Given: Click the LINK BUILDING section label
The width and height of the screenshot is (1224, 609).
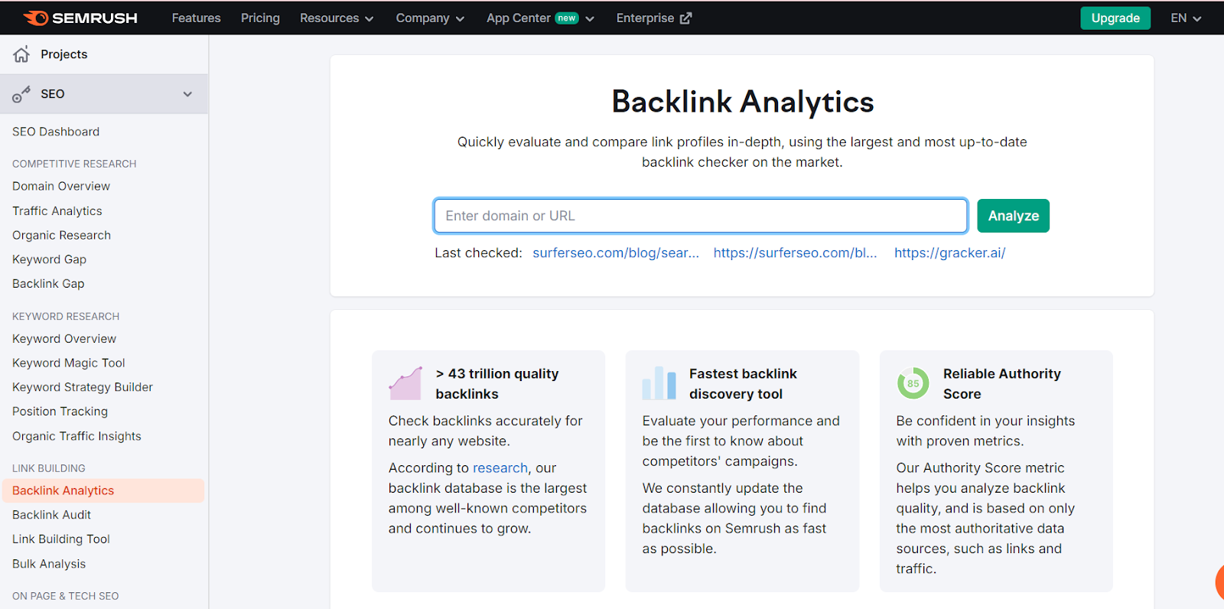Looking at the screenshot, I should pos(49,468).
